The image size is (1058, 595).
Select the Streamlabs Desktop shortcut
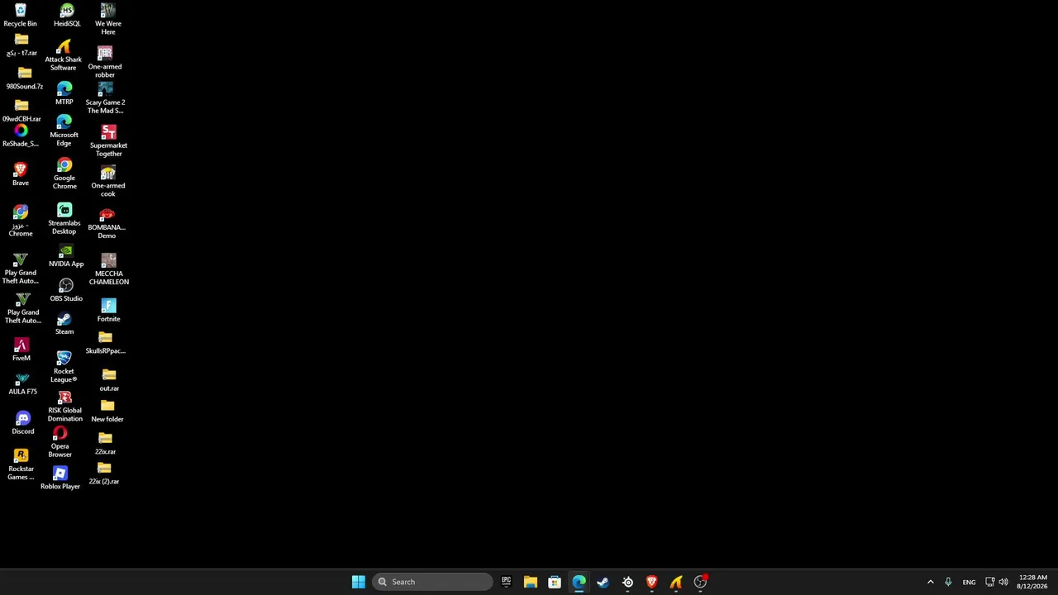(64, 219)
